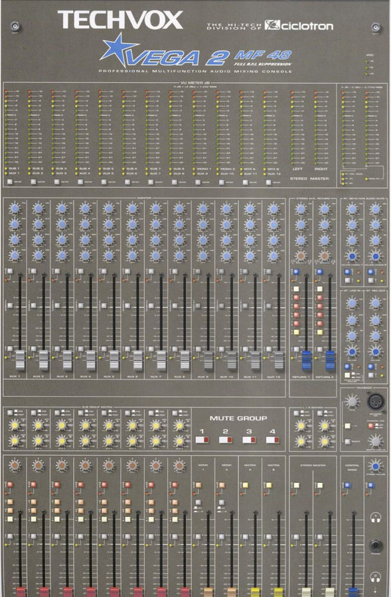Viewport: 391px width, 597px height.
Task: Select the blue Return 2 fader cap
Action: pyautogui.click(x=331, y=360)
